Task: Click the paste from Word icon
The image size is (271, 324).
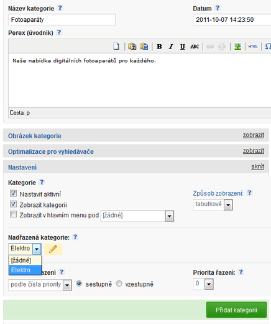Action: coord(144,46)
